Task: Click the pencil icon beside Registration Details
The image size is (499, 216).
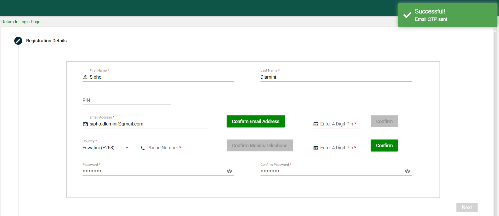Action: tap(18, 41)
